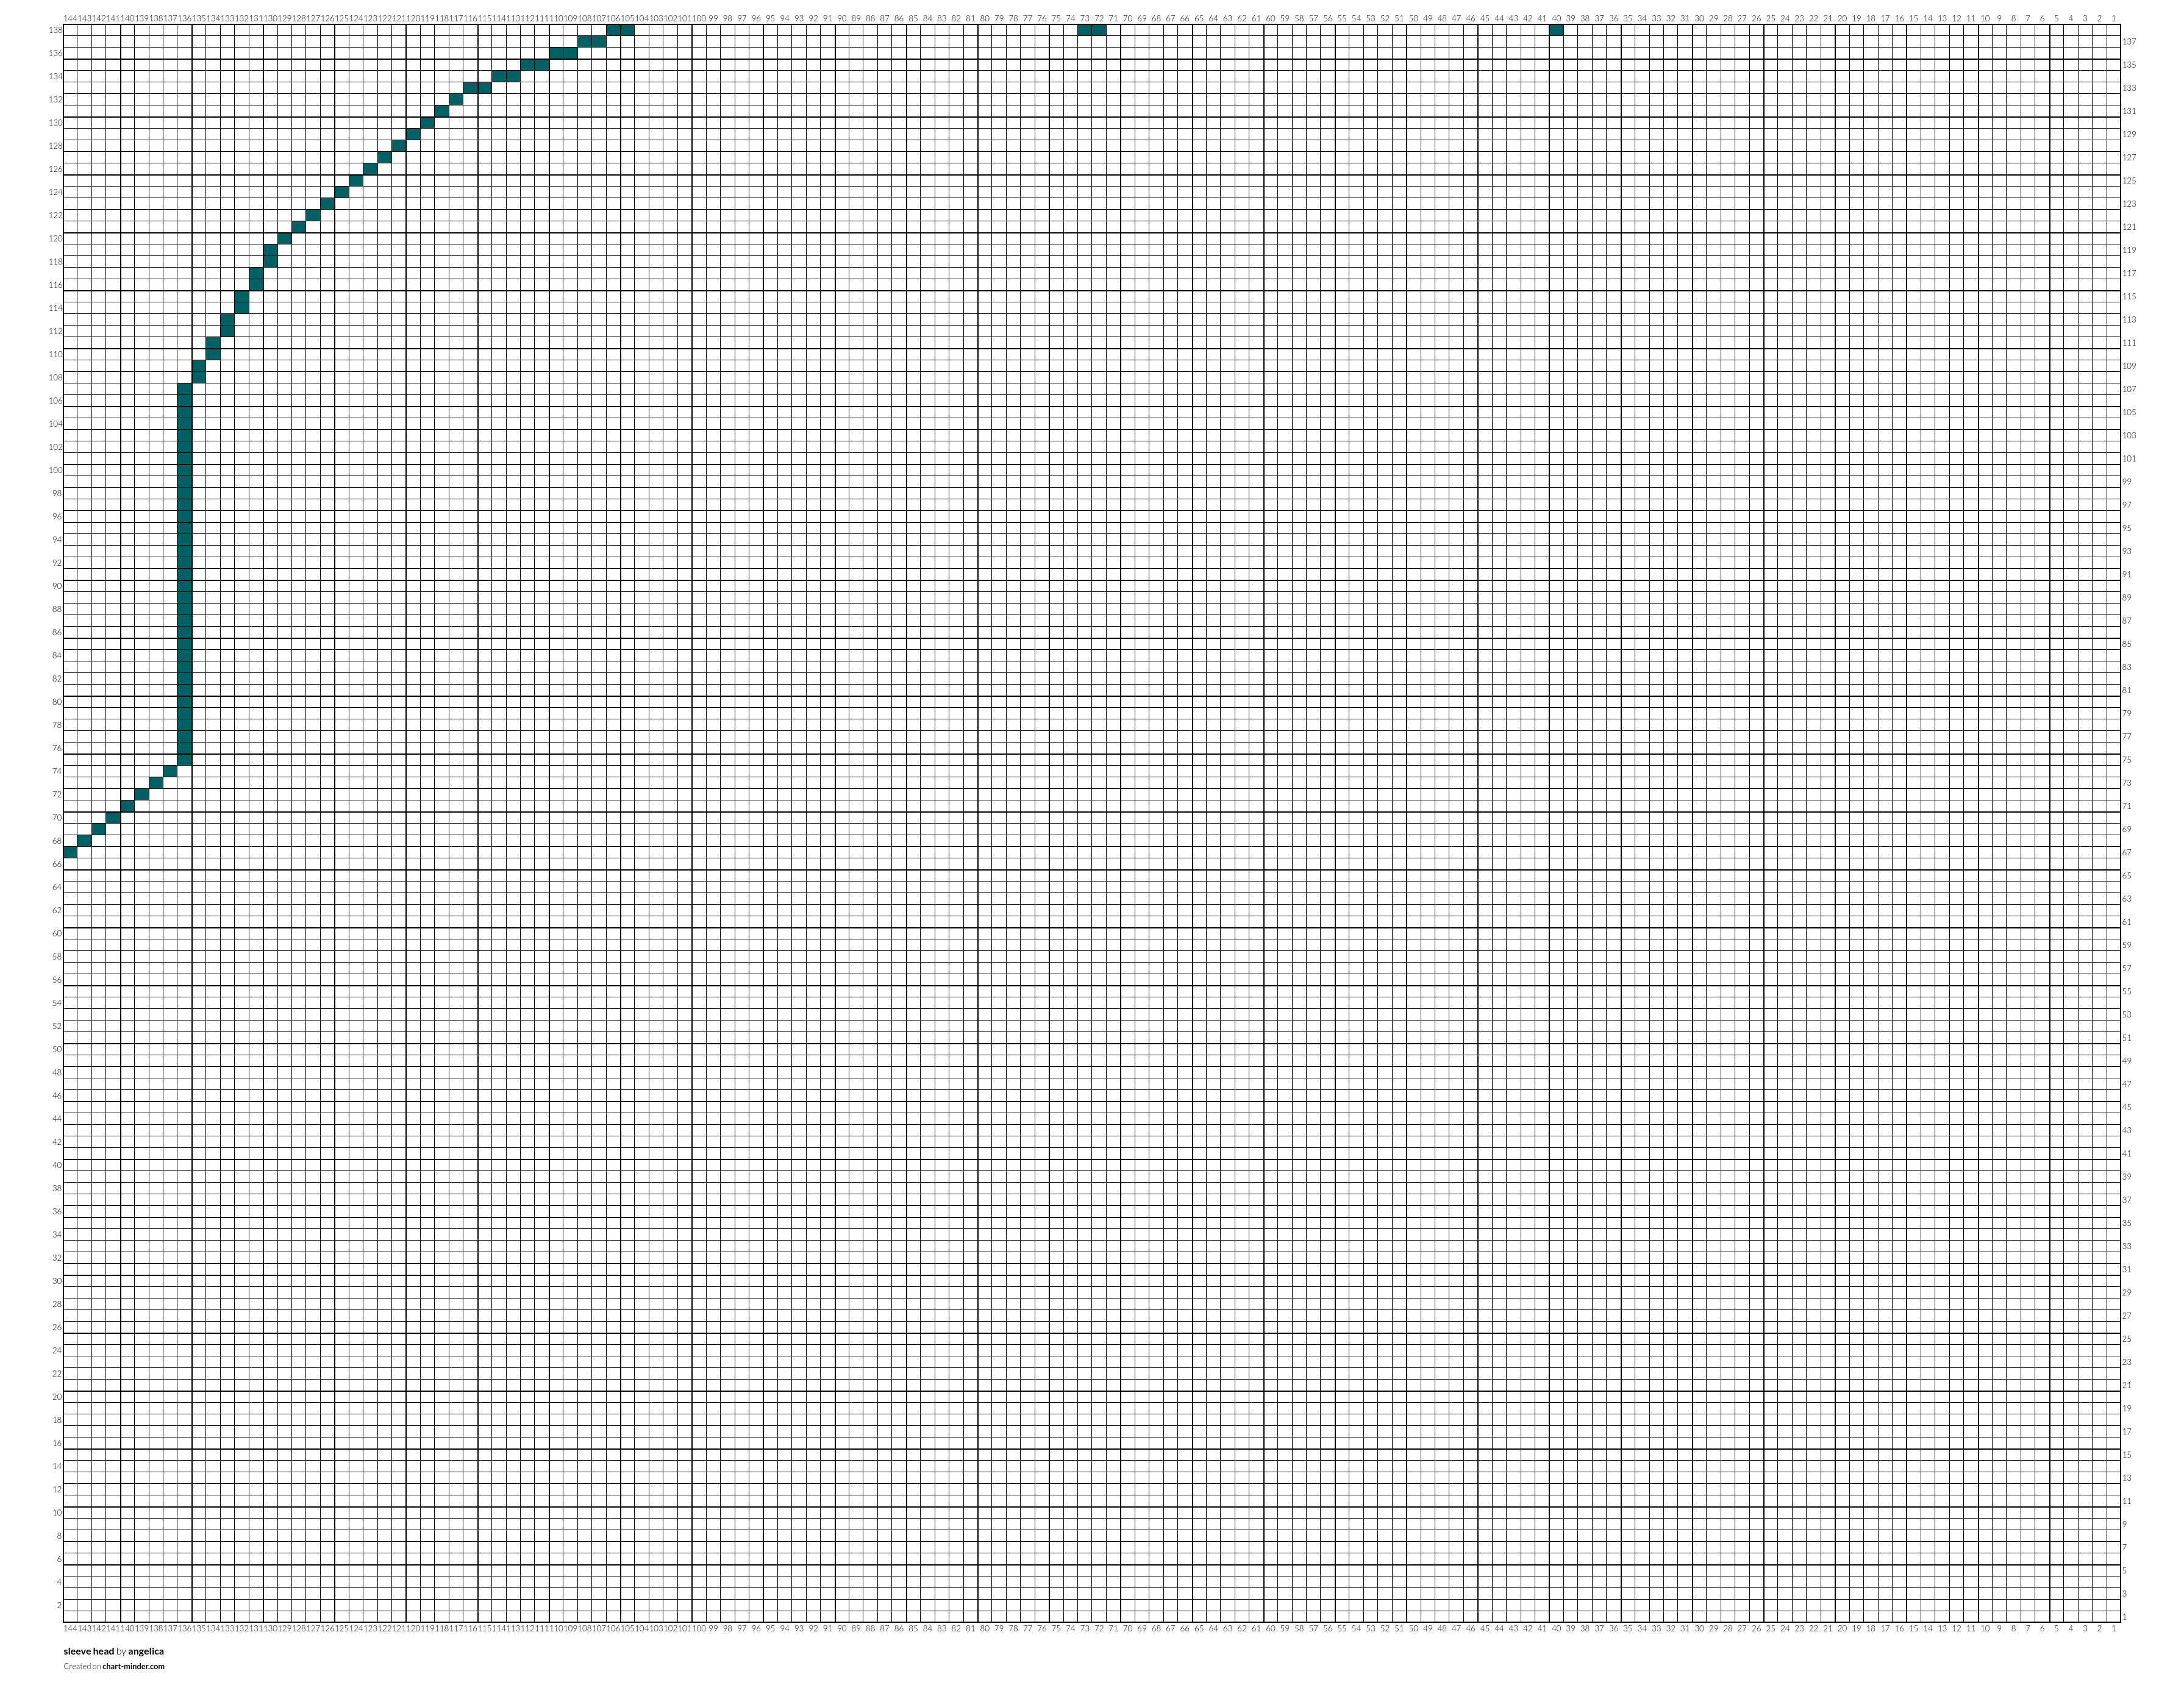The width and height of the screenshot is (2184, 1685).
Task: Click column label 1 in the top header
Action: click(2113, 18)
